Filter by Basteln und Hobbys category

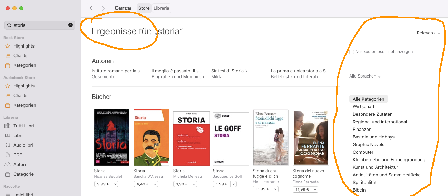(x=373, y=137)
